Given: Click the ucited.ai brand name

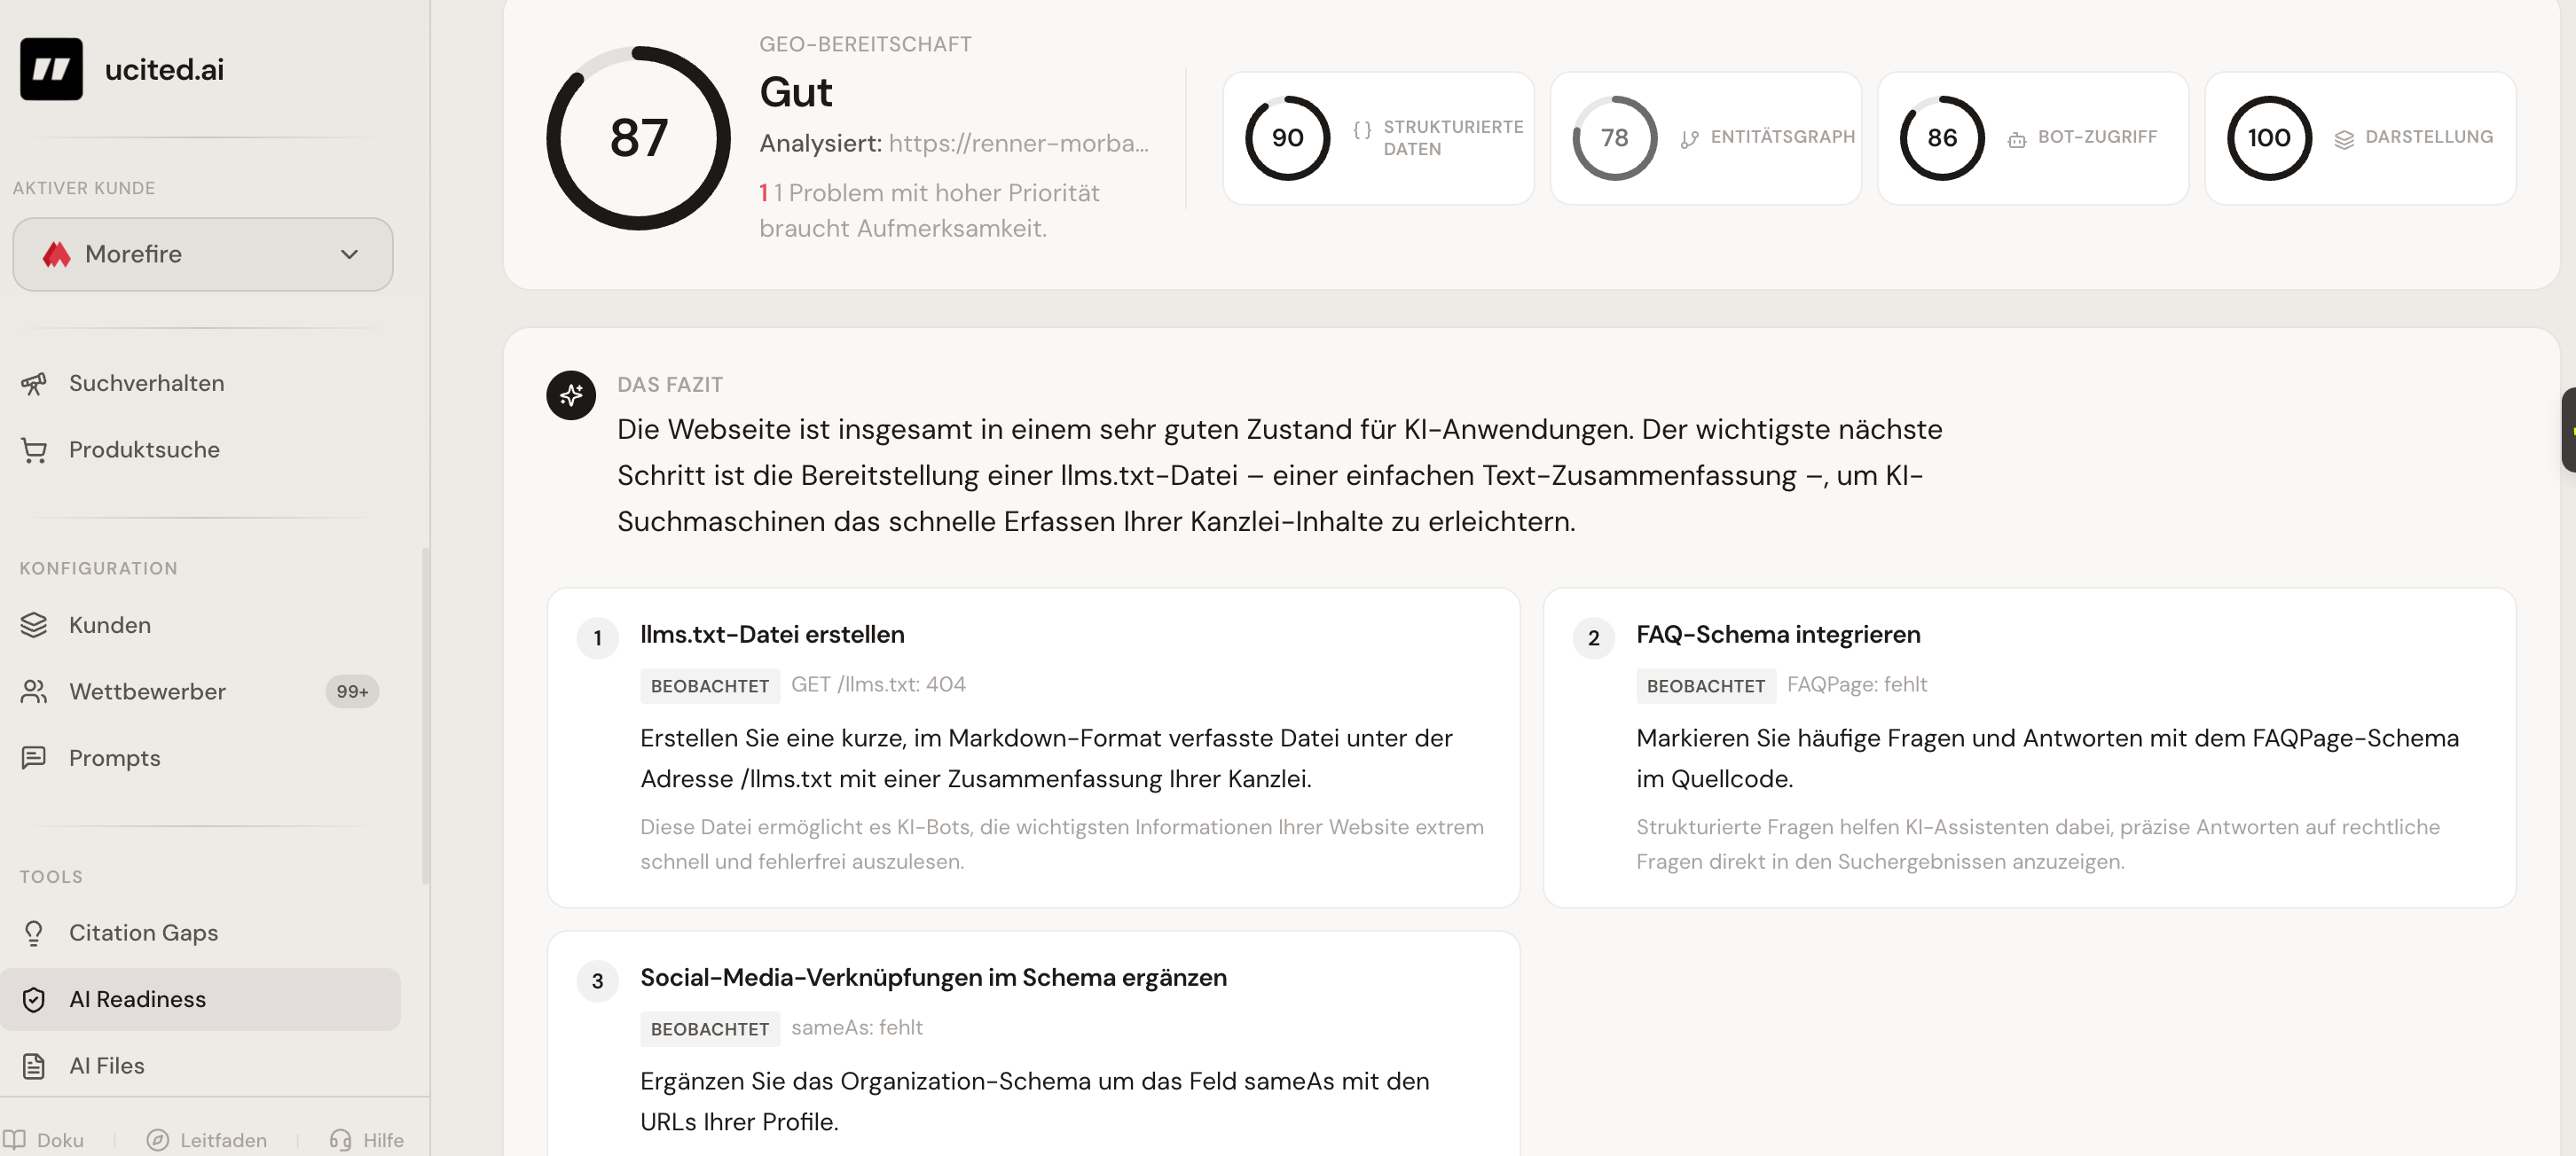Looking at the screenshot, I should pyautogui.click(x=164, y=69).
